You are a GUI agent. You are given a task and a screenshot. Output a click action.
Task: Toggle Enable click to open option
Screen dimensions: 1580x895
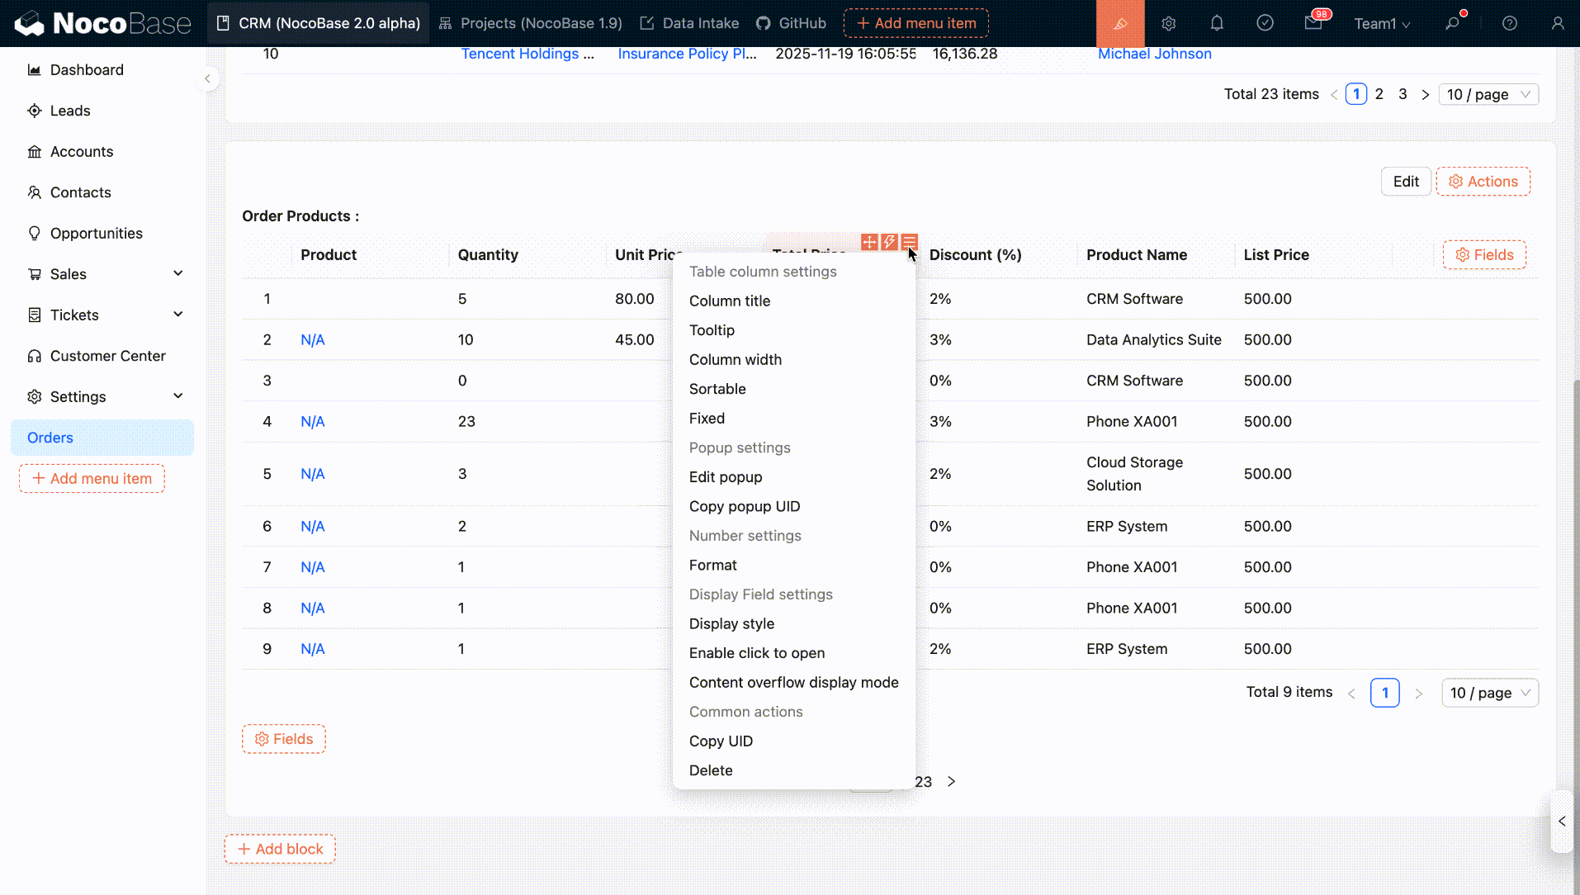pyautogui.click(x=756, y=653)
